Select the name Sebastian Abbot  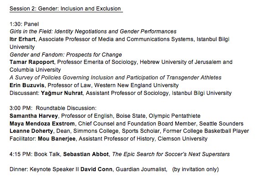coord(86,154)
